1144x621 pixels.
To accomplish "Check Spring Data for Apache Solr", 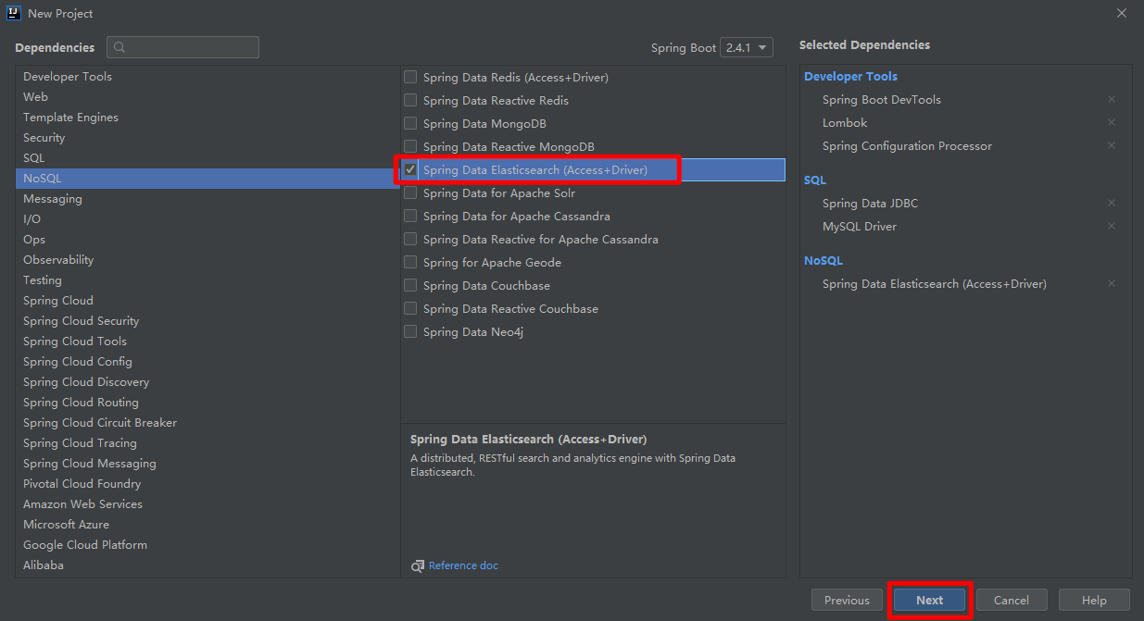I will click(x=410, y=193).
